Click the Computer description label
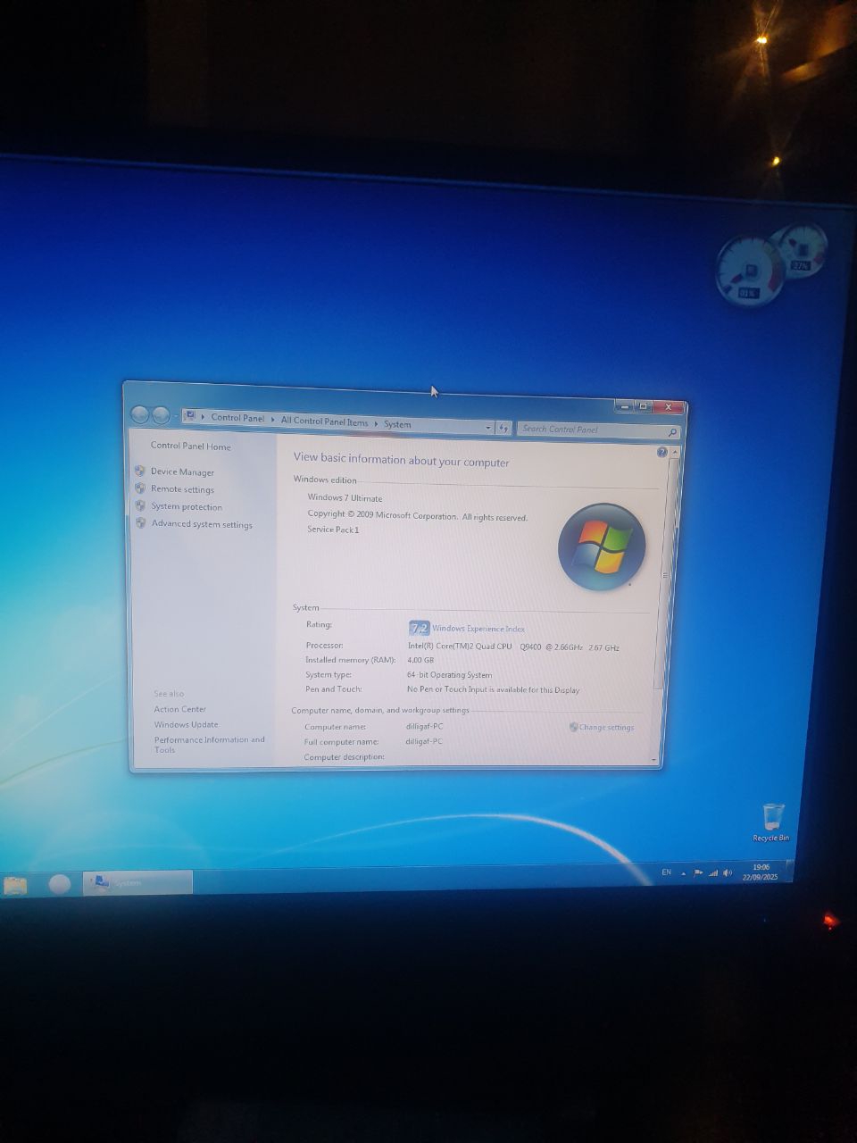This screenshot has width=857, height=1143. point(344,757)
